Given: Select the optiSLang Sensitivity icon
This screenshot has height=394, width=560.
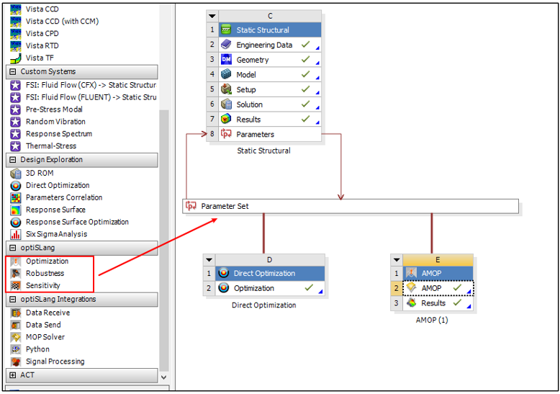Looking at the screenshot, I should coord(15,286).
